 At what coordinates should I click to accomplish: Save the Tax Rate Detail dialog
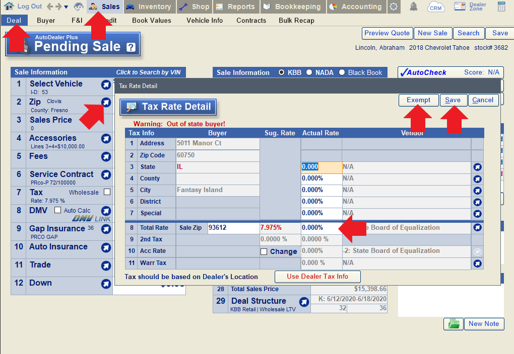[453, 100]
